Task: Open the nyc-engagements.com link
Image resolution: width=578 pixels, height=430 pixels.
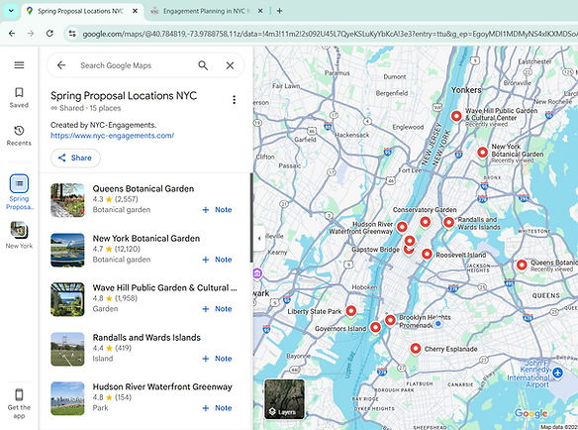Action: point(112,136)
